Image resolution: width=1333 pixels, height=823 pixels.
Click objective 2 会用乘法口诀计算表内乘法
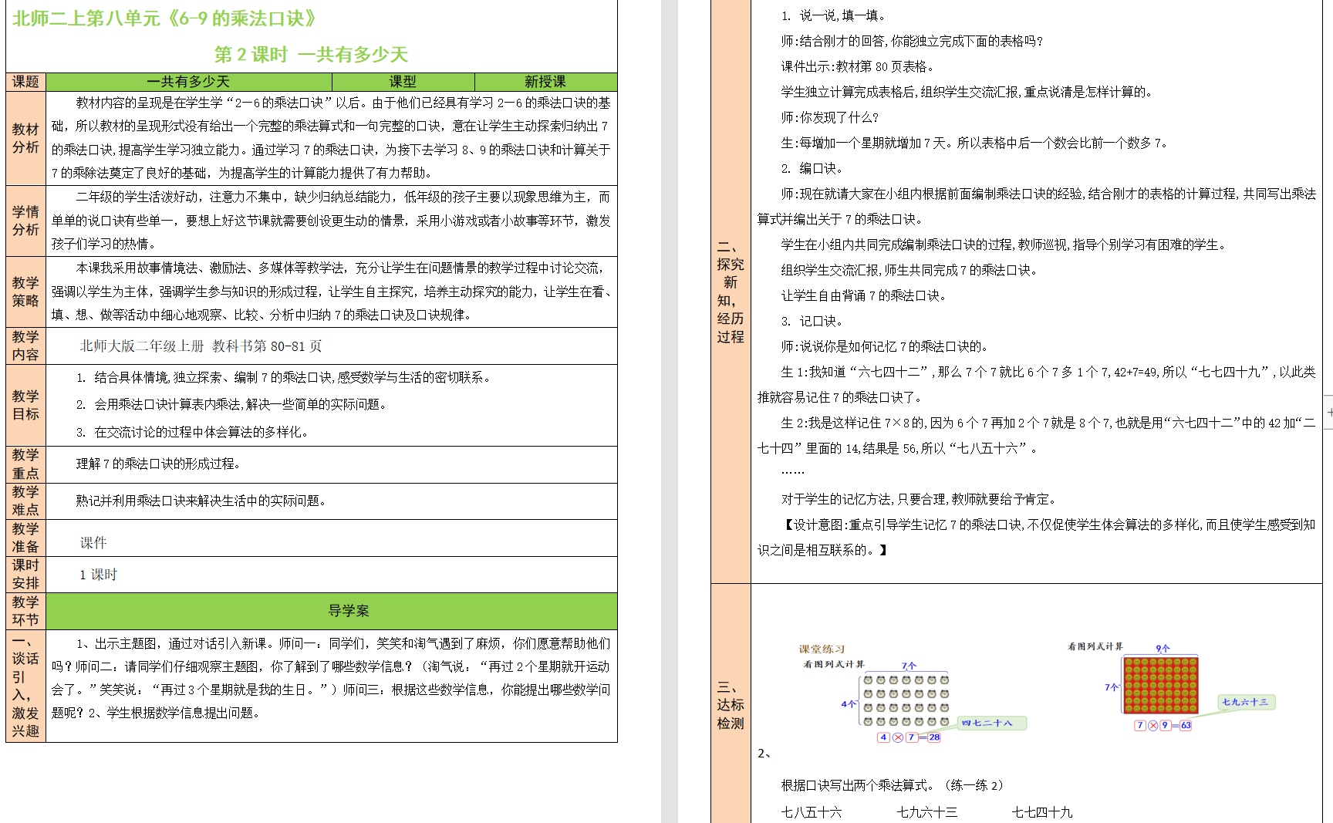point(231,404)
